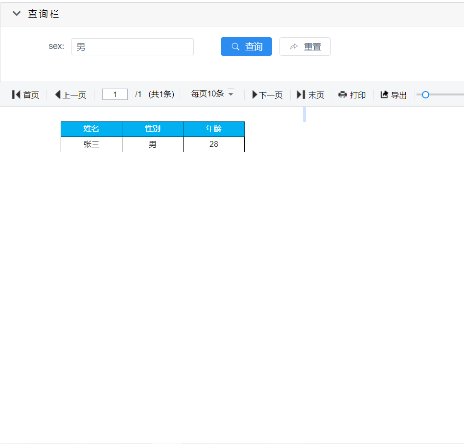Collapse the 查询栏 panel chevron
Viewport: 464px width, 444px height.
17,14
